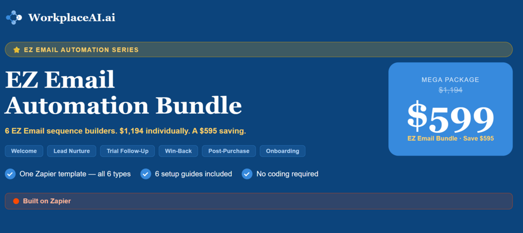Click checkmark icon beside One Zapier template
The height and width of the screenshot is (233, 523).
tap(10, 174)
